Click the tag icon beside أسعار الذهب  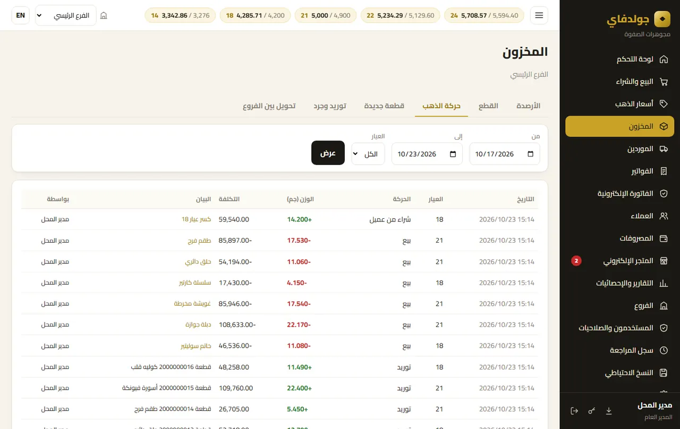pos(663,104)
